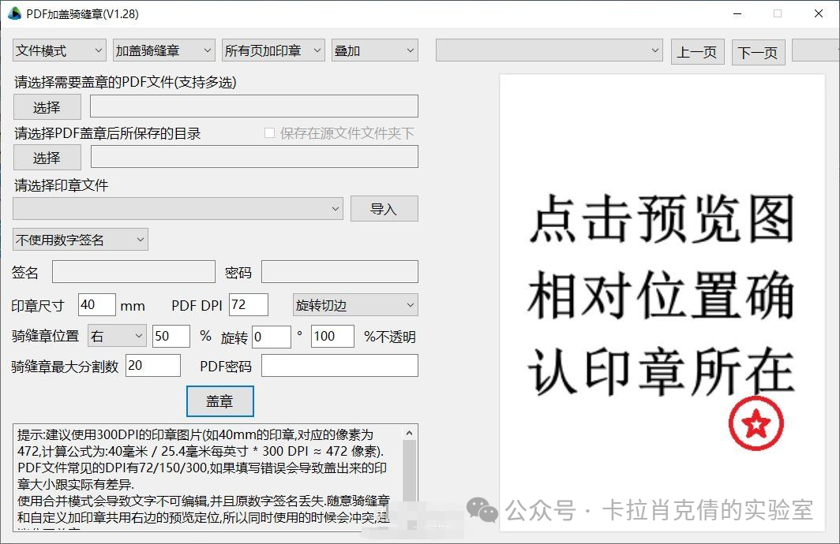This screenshot has width=840, height=544.
Task: Click the PDF密码 password input field
Action: click(339, 365)
